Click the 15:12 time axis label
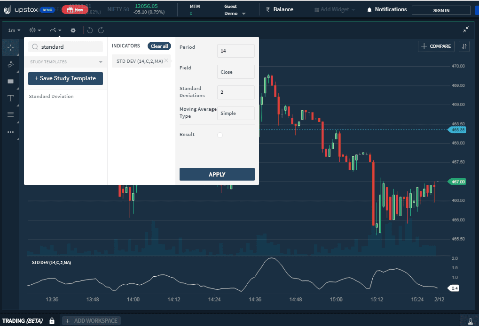The image size is (479, 326). coord(377,299)
